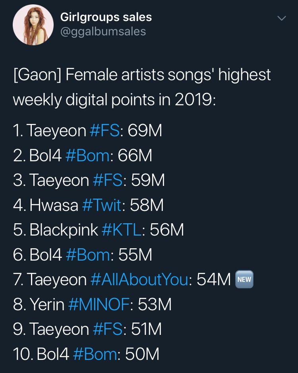Open the Girlgroups sales display name
Screen dimensions: 298x373
(106, 17)
